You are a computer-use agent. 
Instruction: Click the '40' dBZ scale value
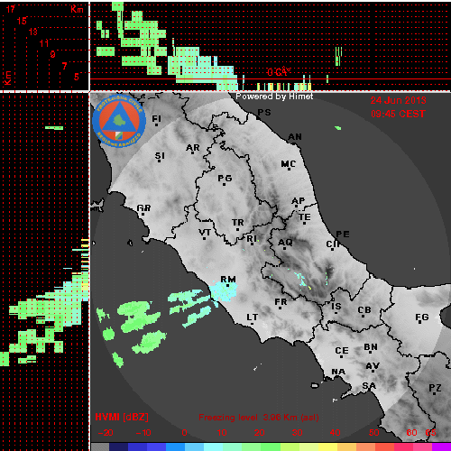point(335,433)
